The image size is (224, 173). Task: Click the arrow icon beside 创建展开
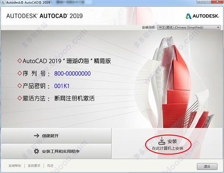coord(37,136)
